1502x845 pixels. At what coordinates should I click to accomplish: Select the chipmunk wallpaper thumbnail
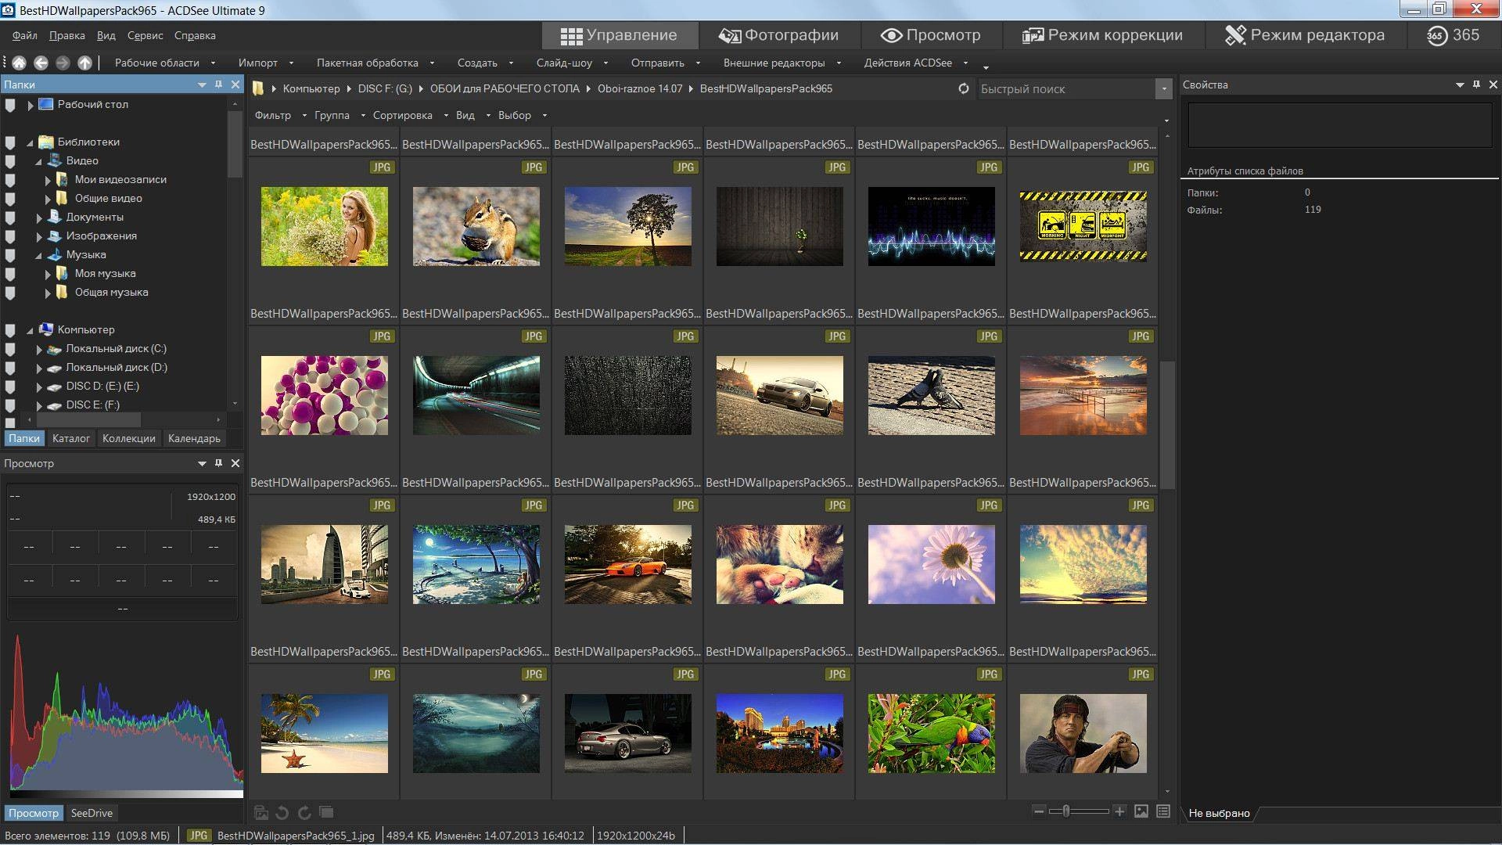pyautogui.click(x=476, y=226)
